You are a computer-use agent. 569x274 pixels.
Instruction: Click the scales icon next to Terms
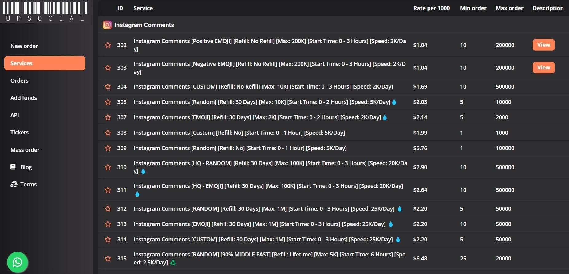(14, 184)
